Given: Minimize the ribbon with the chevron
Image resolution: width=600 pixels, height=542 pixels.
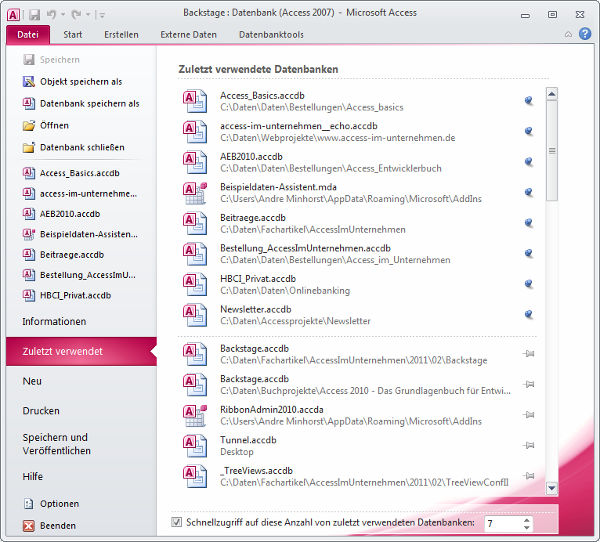Looking at the screenshot, I should 568,34.
